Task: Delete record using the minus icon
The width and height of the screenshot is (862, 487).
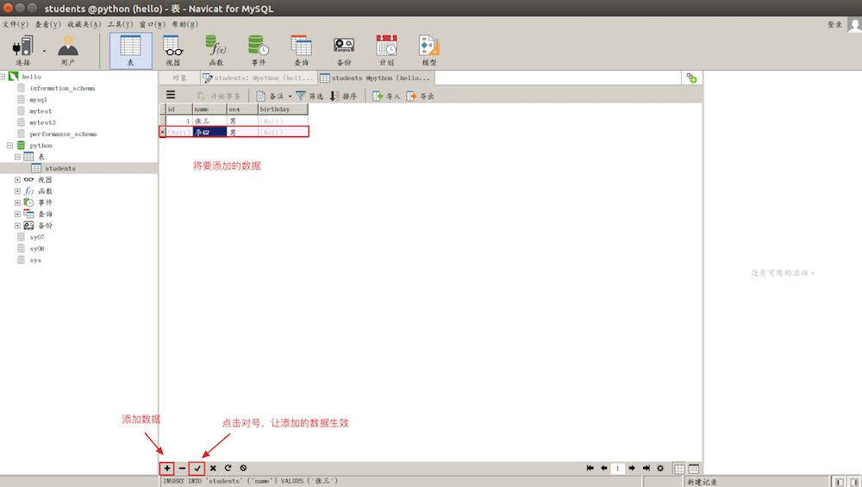Action: tap(182, 468)
